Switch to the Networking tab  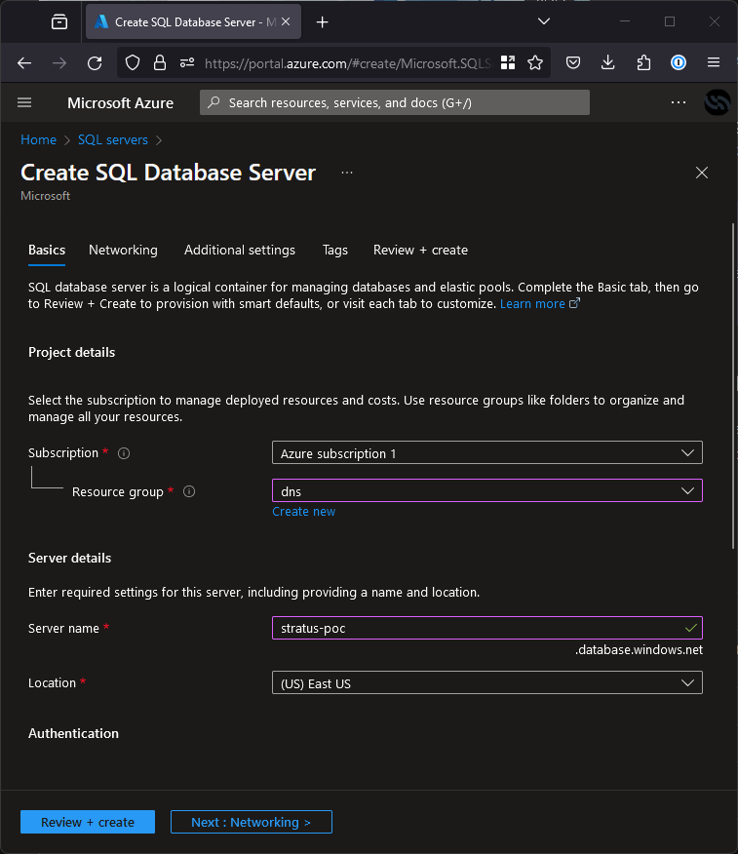coord(123,250)
